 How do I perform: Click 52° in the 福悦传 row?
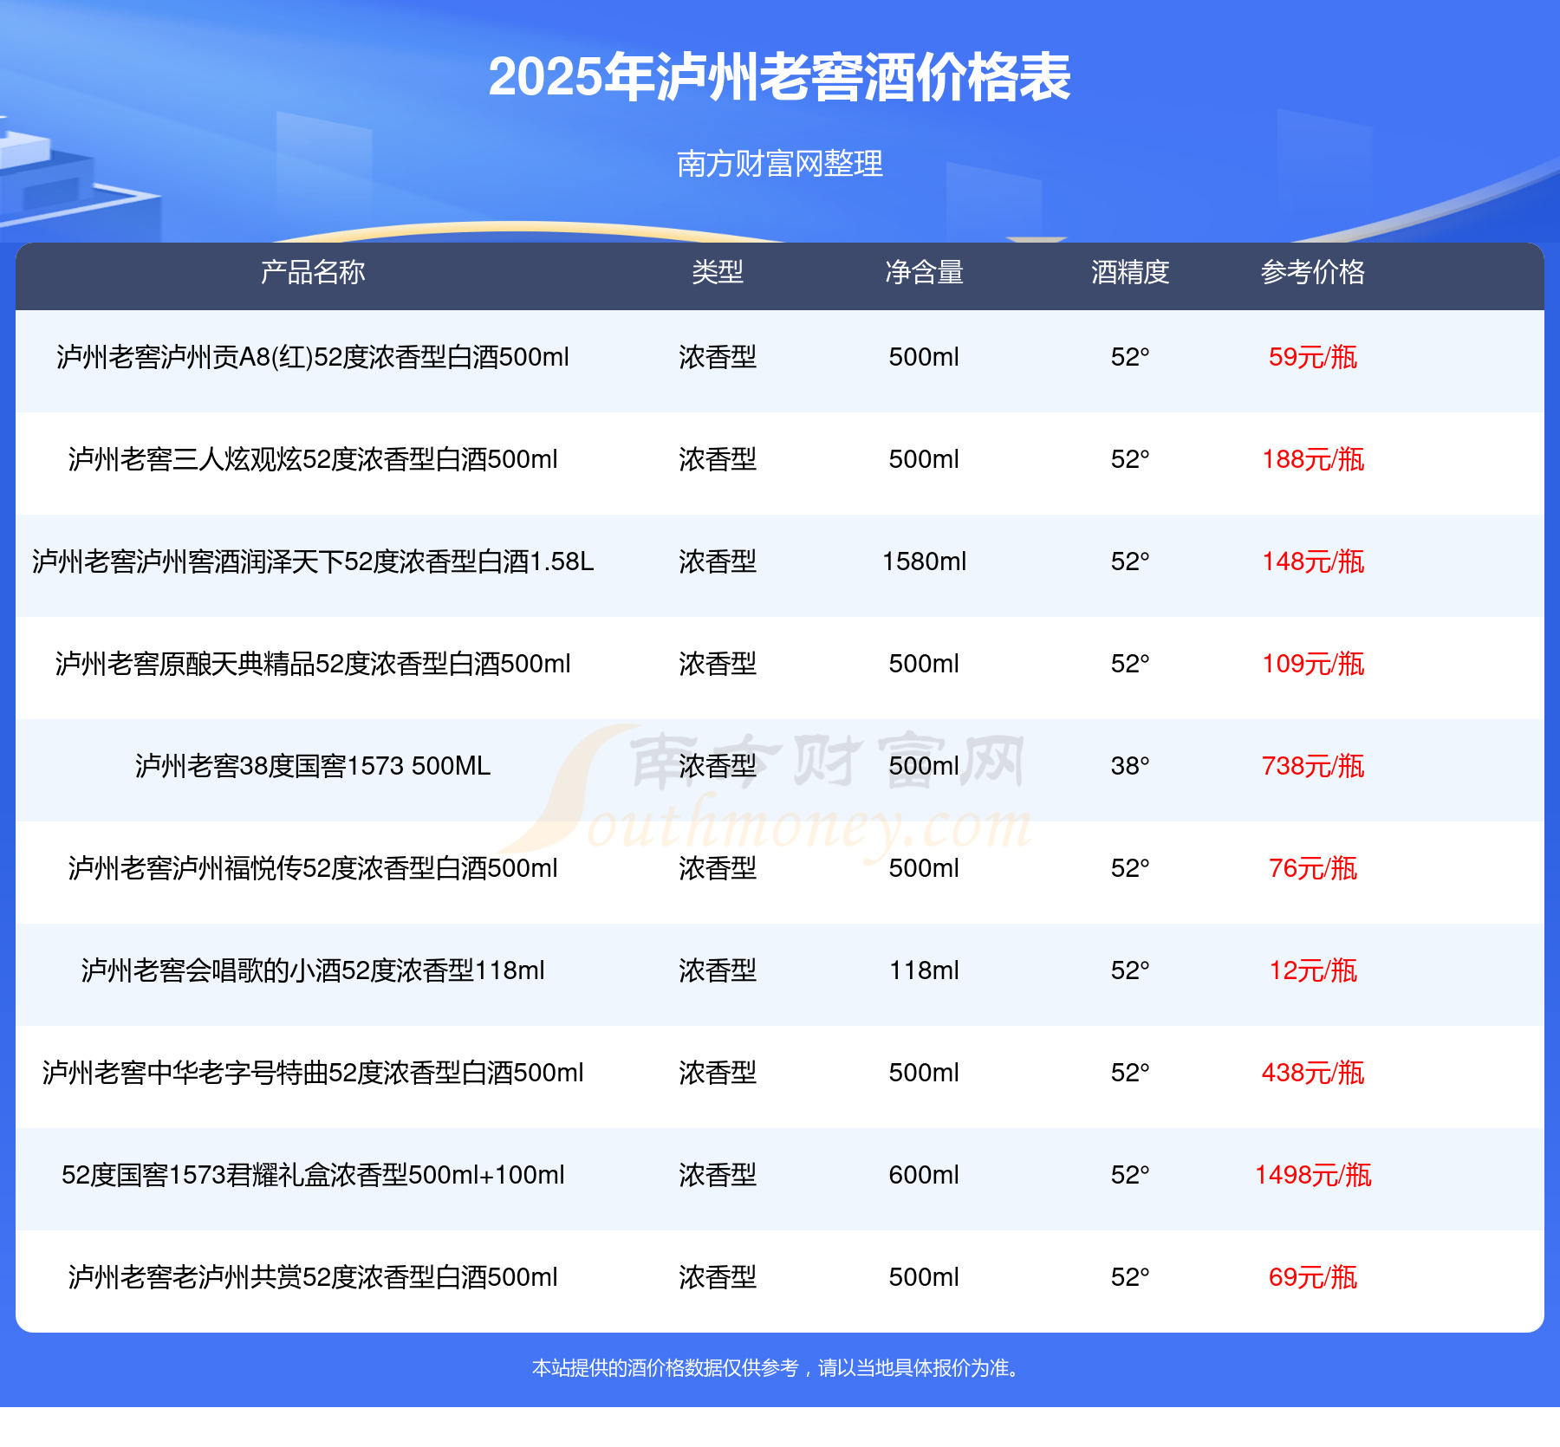click(x=1130, y=868)
